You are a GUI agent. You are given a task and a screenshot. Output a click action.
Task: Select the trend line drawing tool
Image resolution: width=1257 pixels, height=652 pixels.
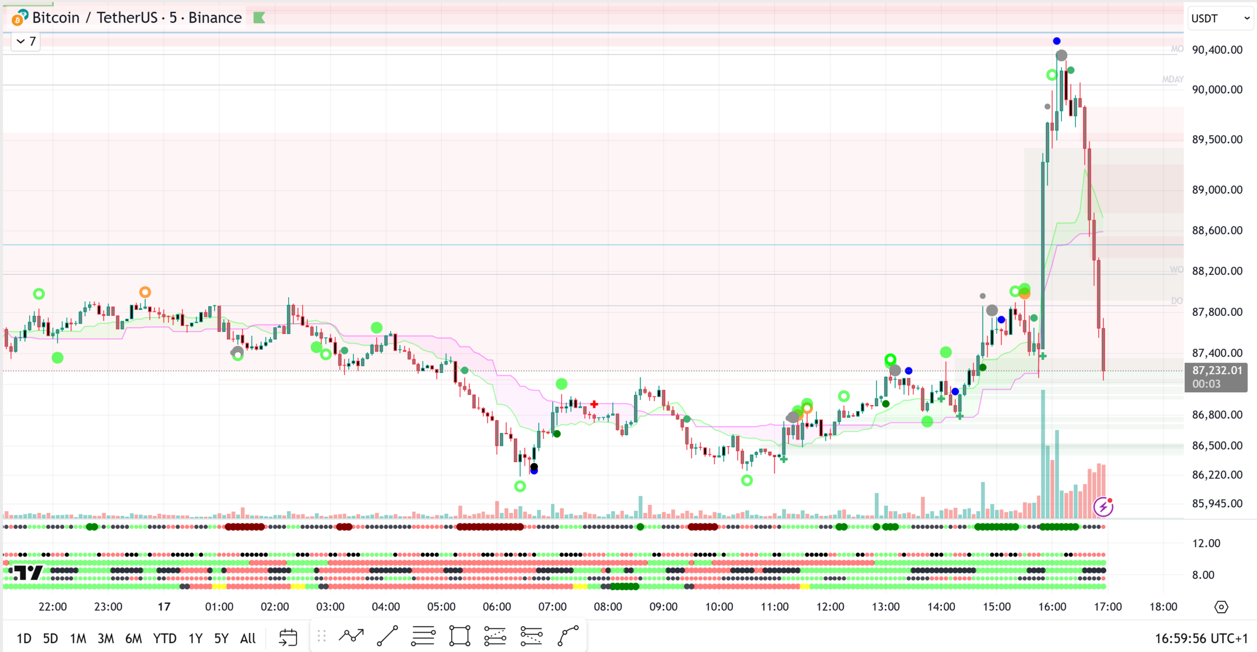click(387, 636)
